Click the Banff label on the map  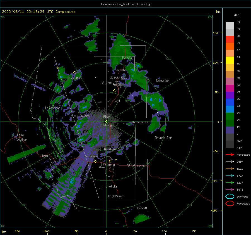[x=46, y=156]
